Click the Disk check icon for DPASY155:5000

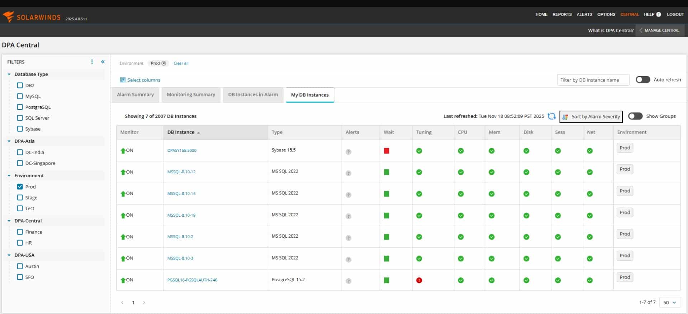(526, 151)
